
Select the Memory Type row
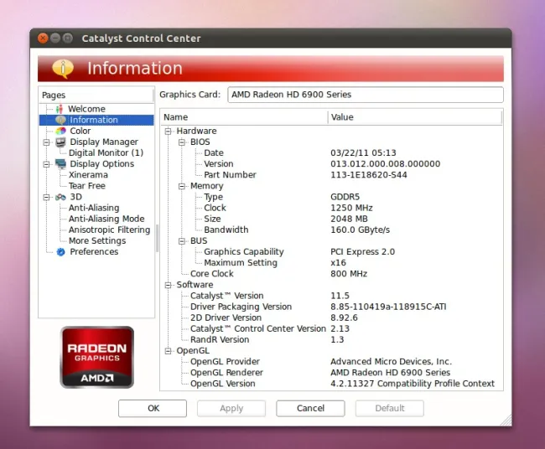(331, 197)
